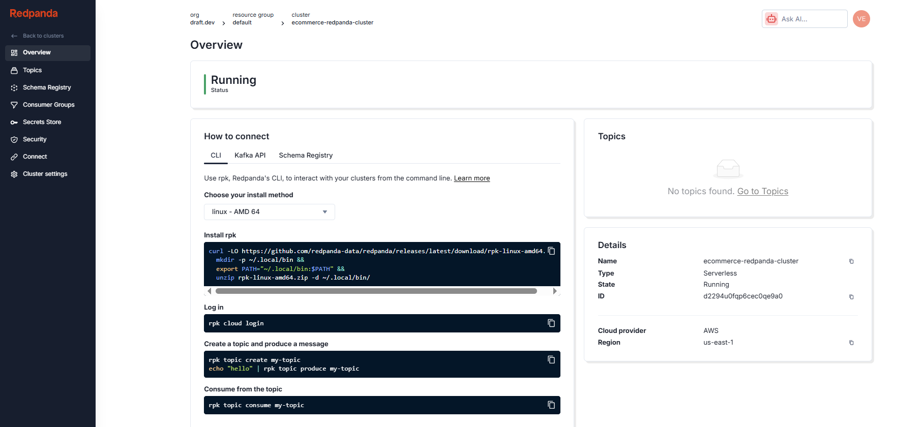Open the VE user avatar menu
Viewport: 922px width, 427px height.
[x=861, y=19]
